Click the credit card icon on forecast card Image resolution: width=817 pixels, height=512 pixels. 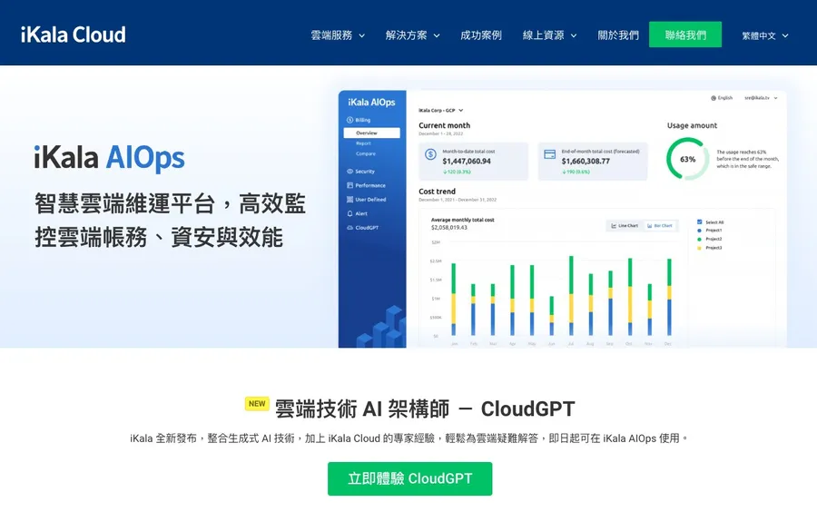pos(550,154)
